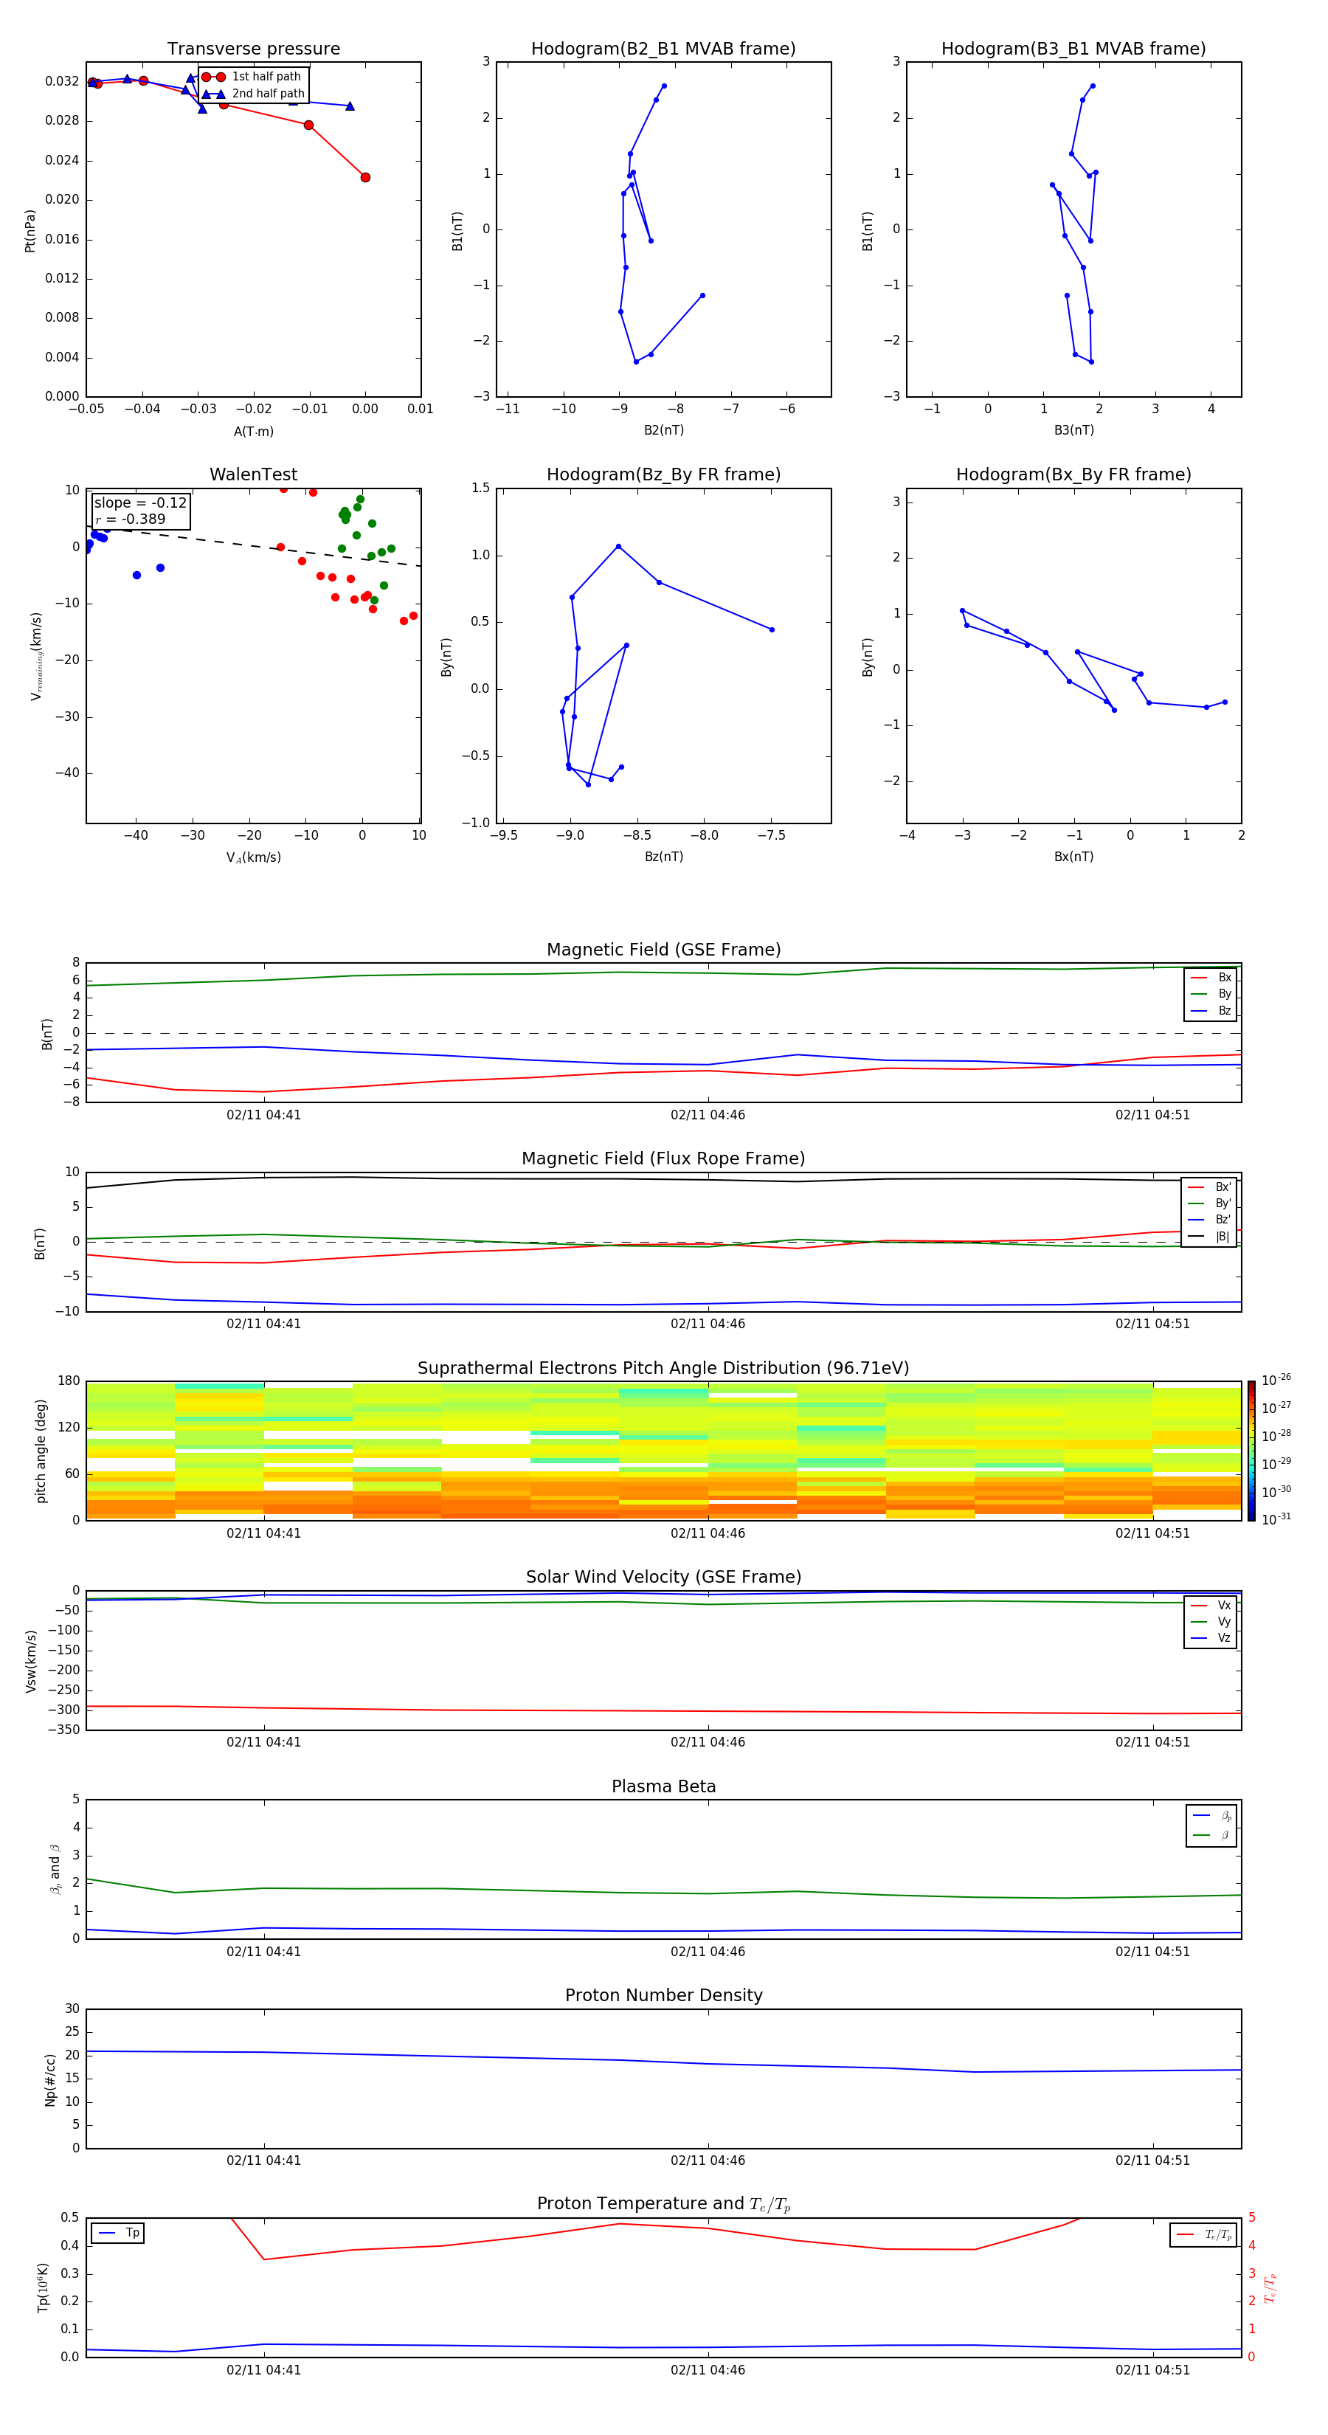This screenshot has width=1328, height=2435.
Task: Click the 'Solar Wind Velocity (GSE Frame)' title
Action: (663, 1577)
